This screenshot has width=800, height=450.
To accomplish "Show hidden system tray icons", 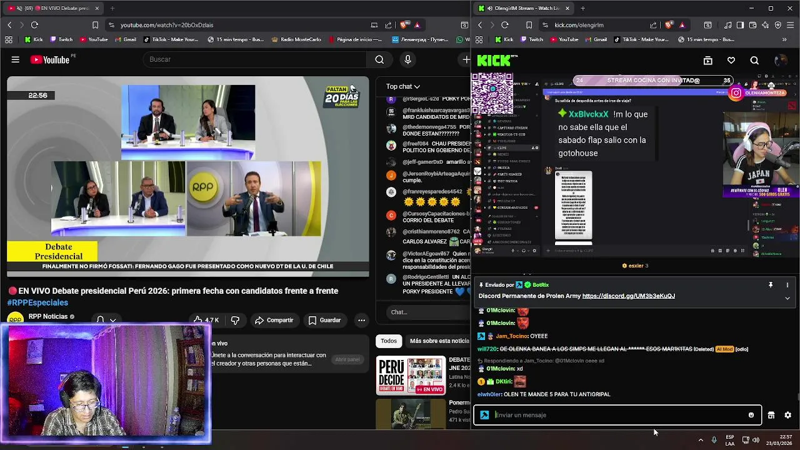I will (x=701, y=440).
